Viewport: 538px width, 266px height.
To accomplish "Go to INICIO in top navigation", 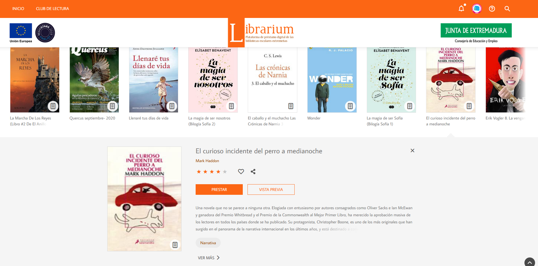I will [x=18, y=9].
